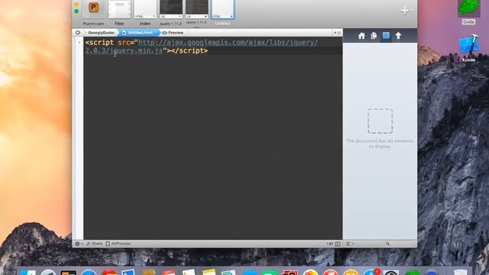Open the Publish upload arrow panel
The image size is (489, 275).
(398, 36)
